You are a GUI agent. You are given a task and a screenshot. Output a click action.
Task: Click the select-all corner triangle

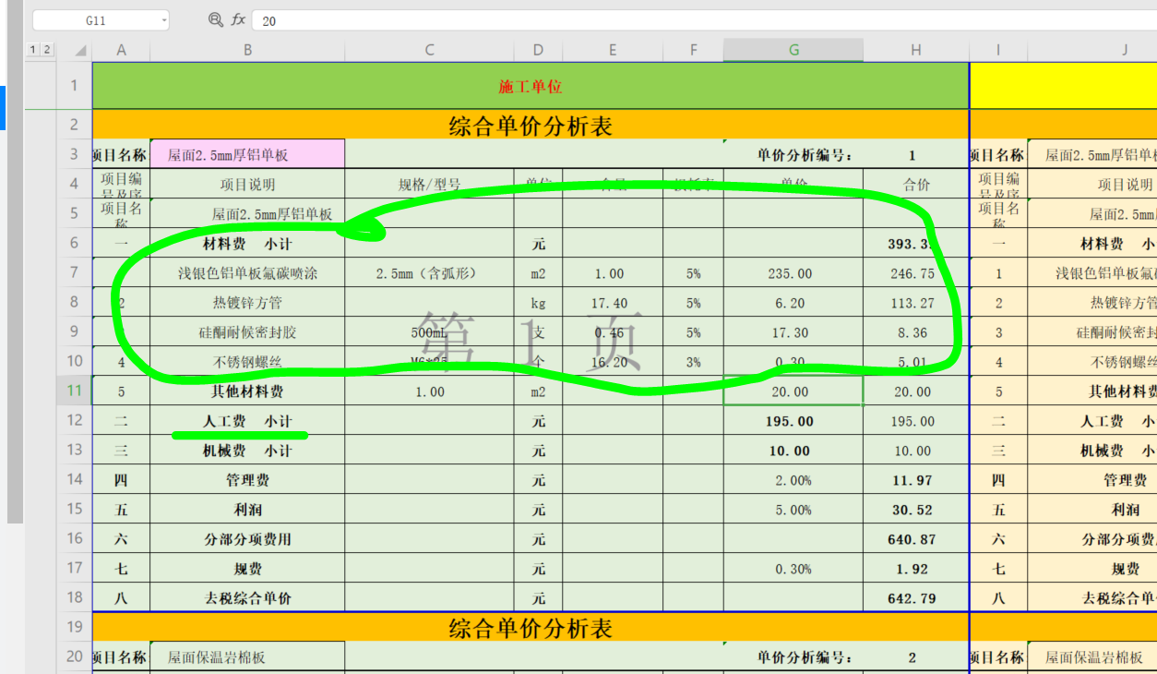click(80, 51)
